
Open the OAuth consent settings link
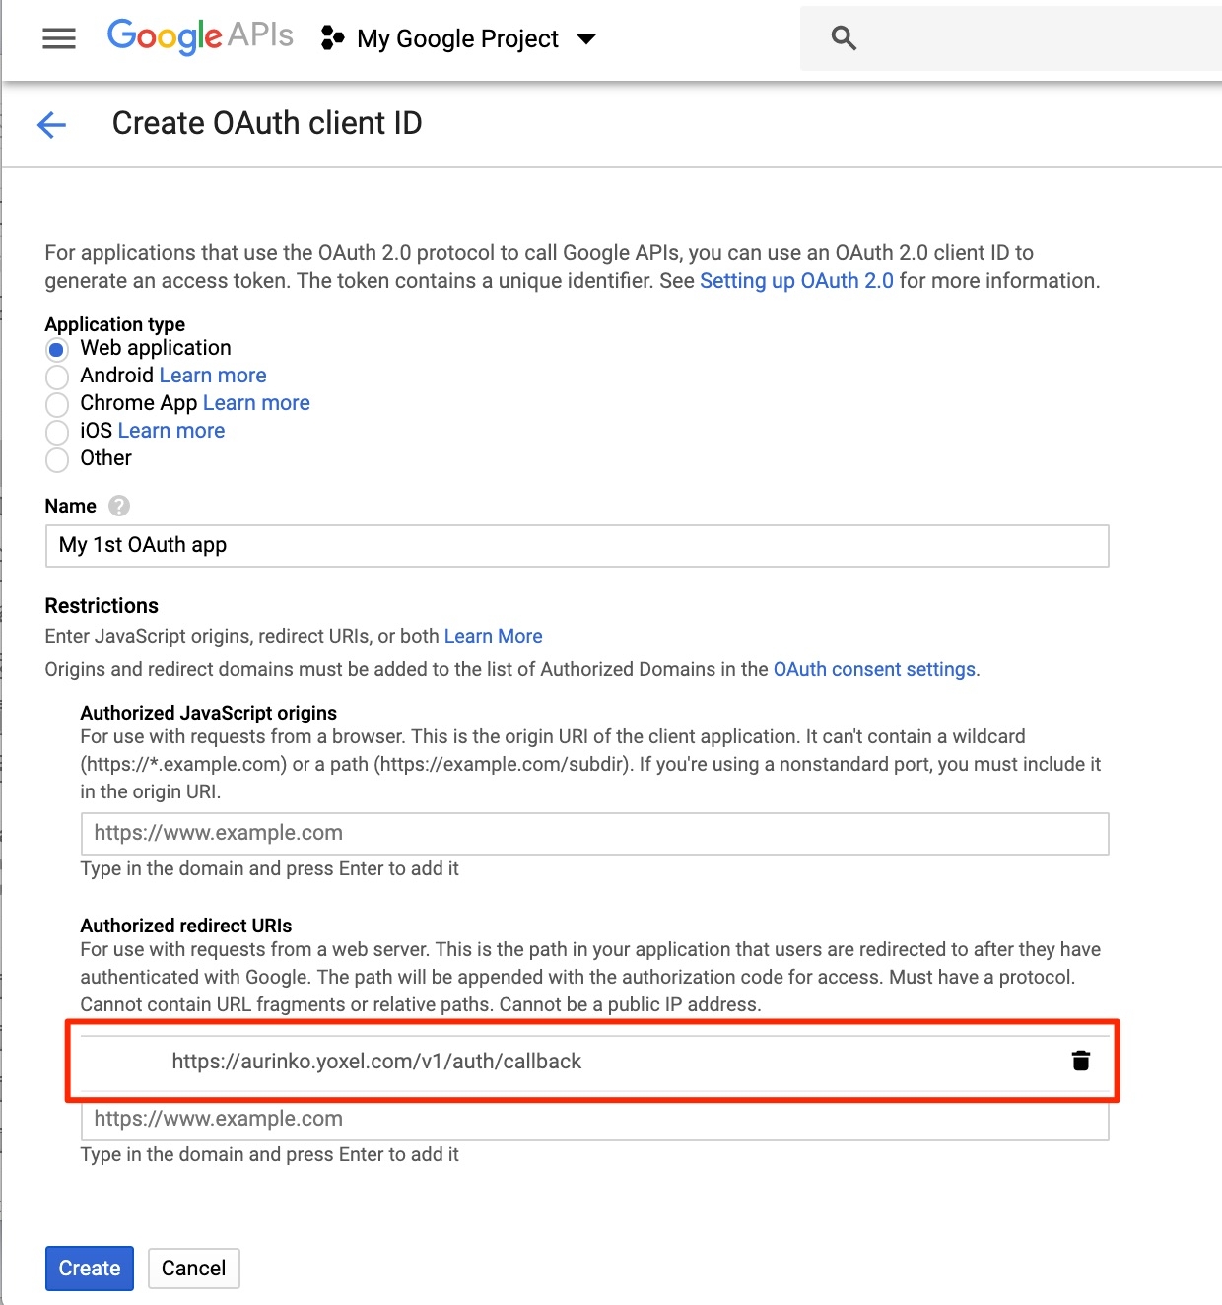click(874, 669)
